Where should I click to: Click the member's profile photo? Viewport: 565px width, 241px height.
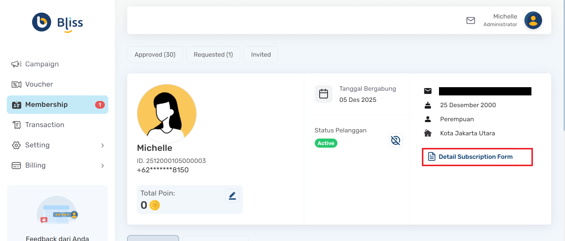click(x=167, y=113)
